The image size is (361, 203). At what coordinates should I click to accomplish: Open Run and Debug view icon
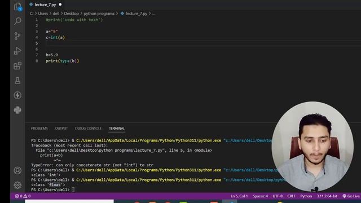coord(17,51)
